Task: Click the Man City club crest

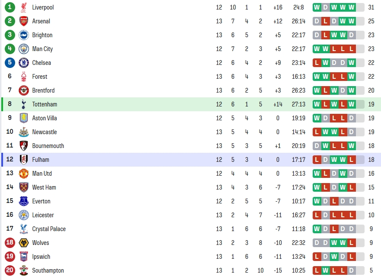Action: (x=24, y=49)
